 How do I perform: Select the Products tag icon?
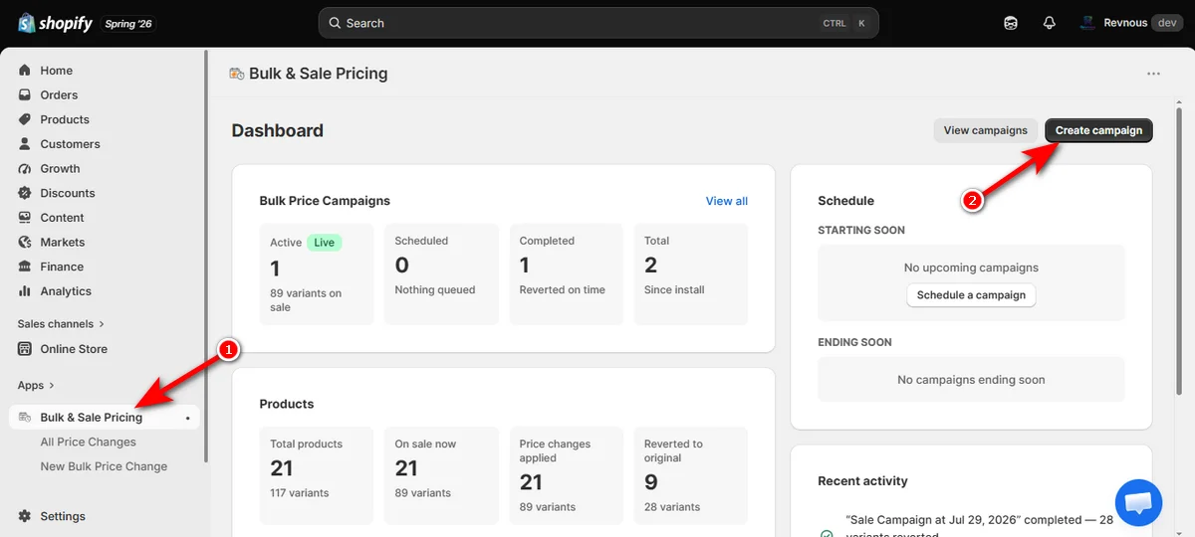tap(25, 119)
